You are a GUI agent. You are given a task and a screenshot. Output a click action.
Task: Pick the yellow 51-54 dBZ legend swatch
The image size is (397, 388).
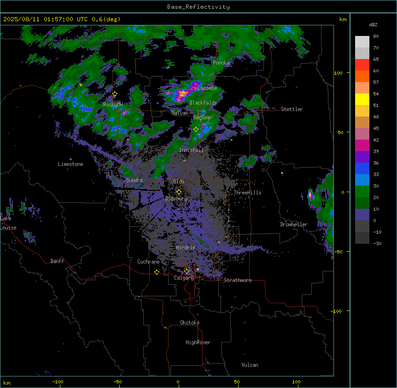point(362,99)
